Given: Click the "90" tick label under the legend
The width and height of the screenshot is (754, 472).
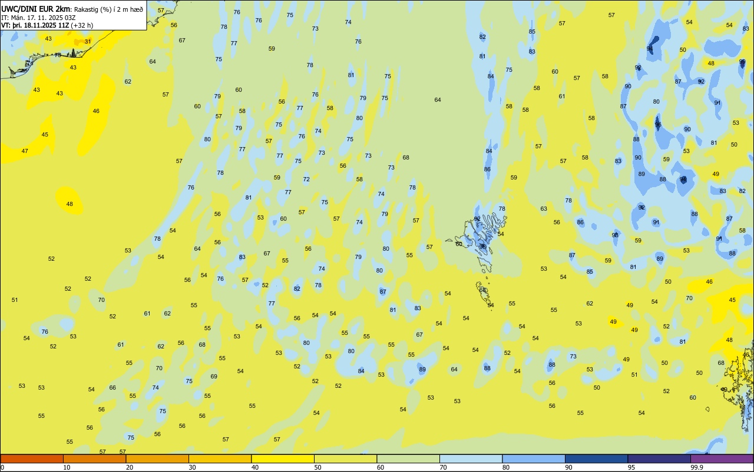Looking at the screenshot, I should (x=568, y=467).
